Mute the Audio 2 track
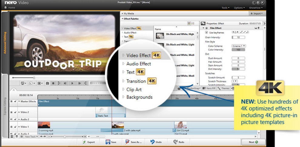 tap(11, 119)
